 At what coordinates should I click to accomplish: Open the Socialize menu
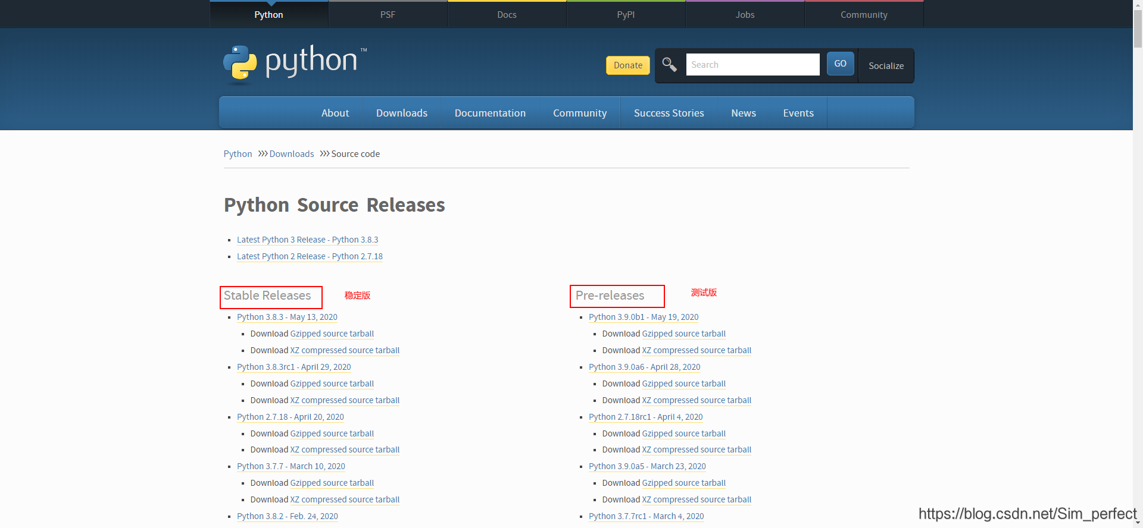(x=886, y=65)
